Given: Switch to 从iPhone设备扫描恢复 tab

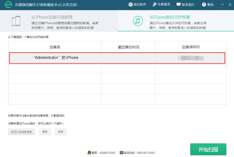Looking at the screenshot, I should (59, 21).
